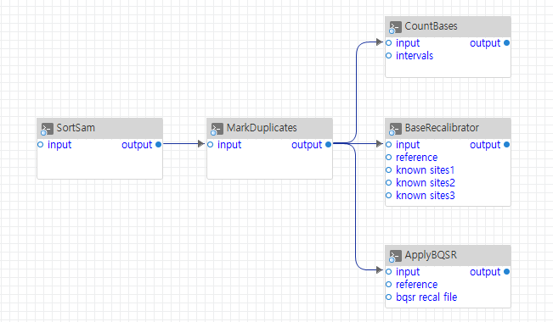Select the bqsr recal file port circle

click(389, 297)
